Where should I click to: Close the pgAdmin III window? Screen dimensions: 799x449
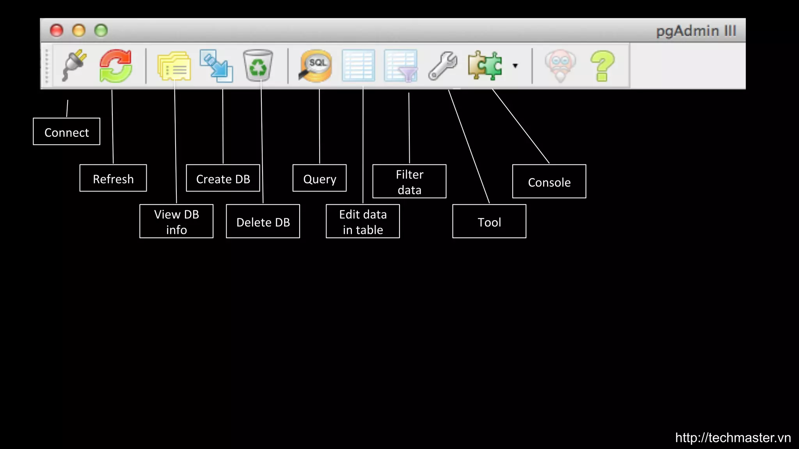tap(57, 30)
